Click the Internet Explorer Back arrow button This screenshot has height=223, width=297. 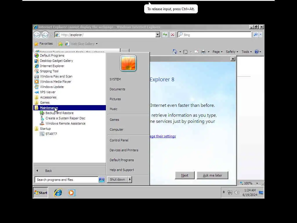pyautogui.click(x=37, y=35)
